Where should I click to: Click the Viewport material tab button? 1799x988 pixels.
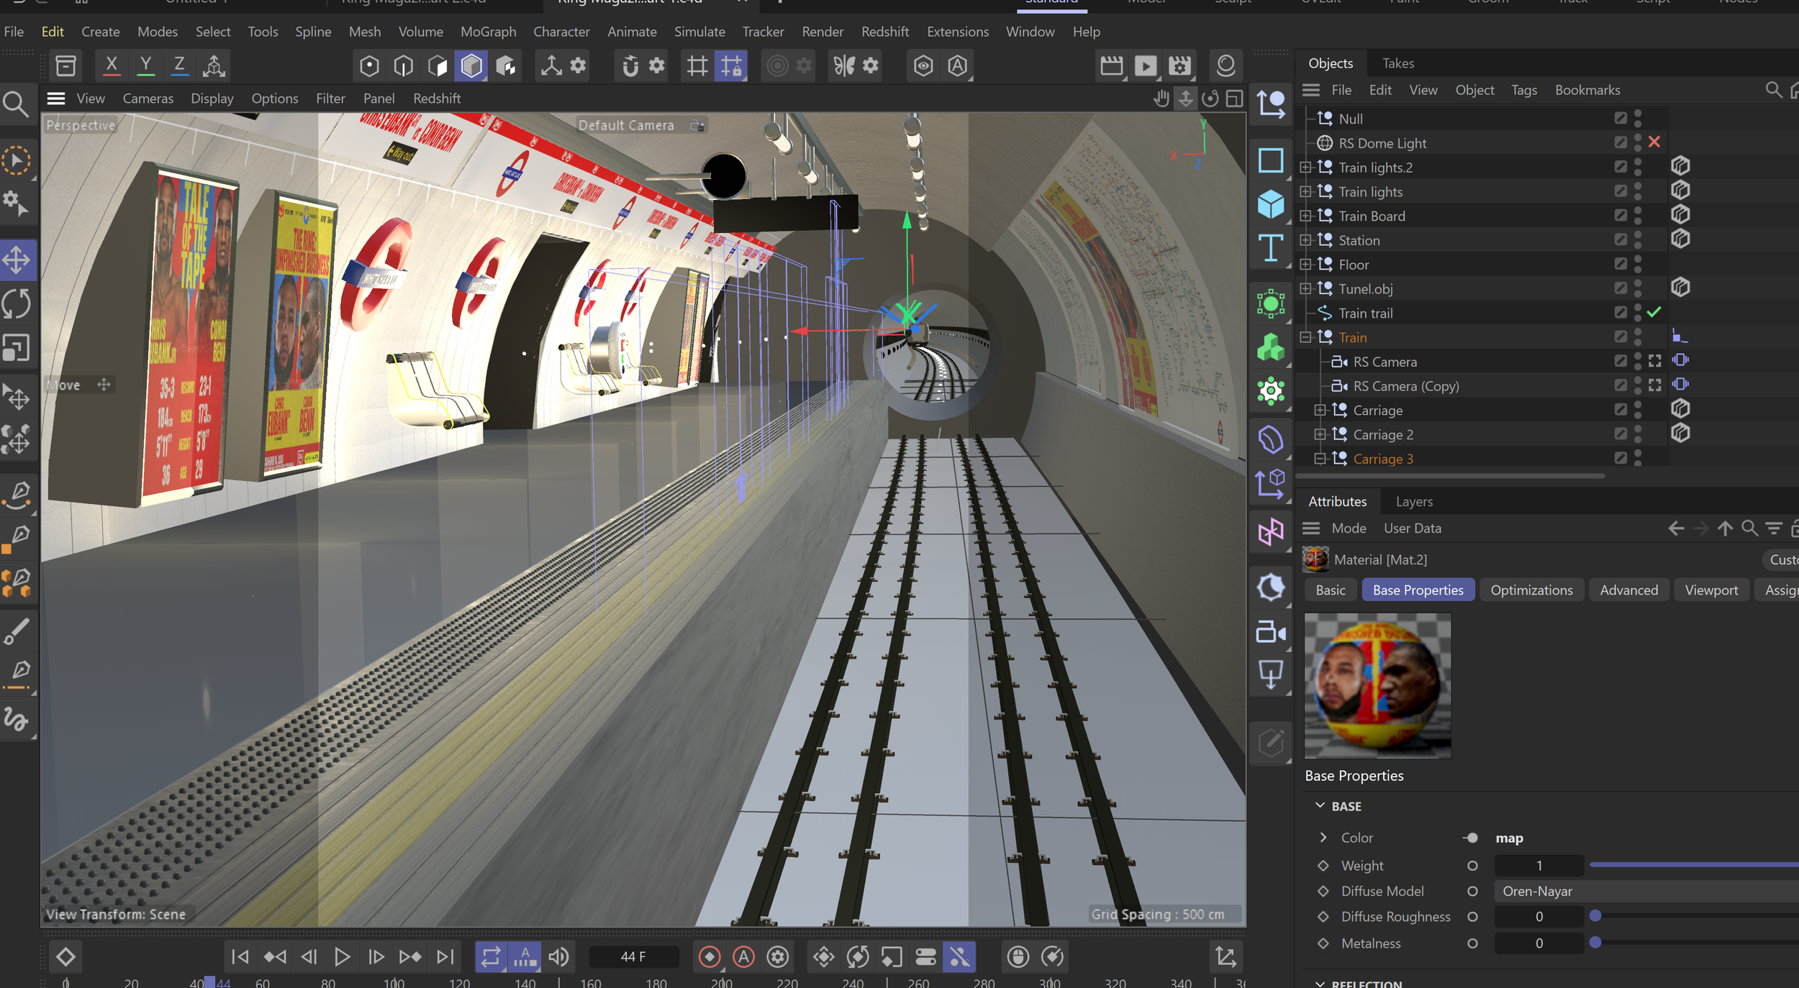pos(1710,590)
